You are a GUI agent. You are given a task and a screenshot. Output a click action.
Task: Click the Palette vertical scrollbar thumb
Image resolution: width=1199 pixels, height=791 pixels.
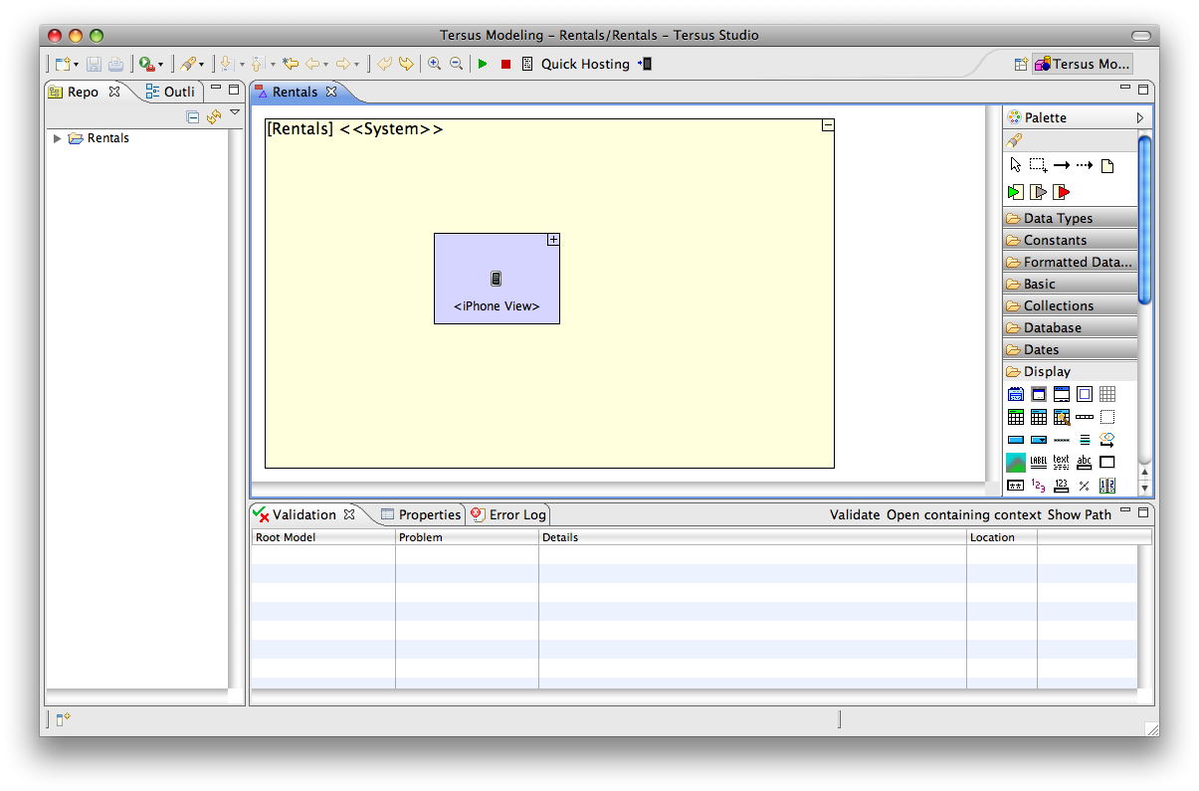[x=1144, y=219]
